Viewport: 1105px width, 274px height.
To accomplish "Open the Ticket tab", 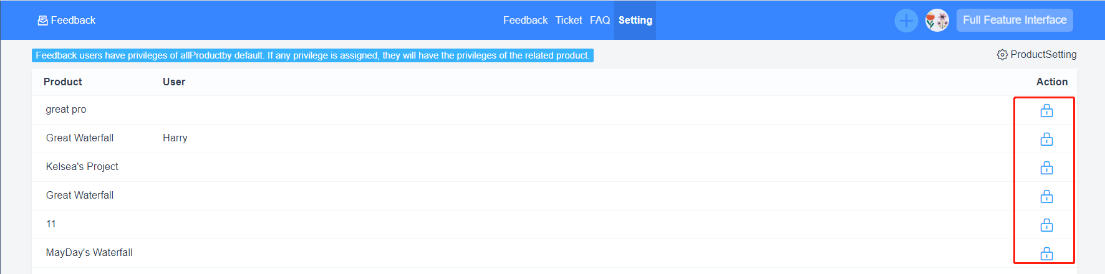I will coord(569,20).
